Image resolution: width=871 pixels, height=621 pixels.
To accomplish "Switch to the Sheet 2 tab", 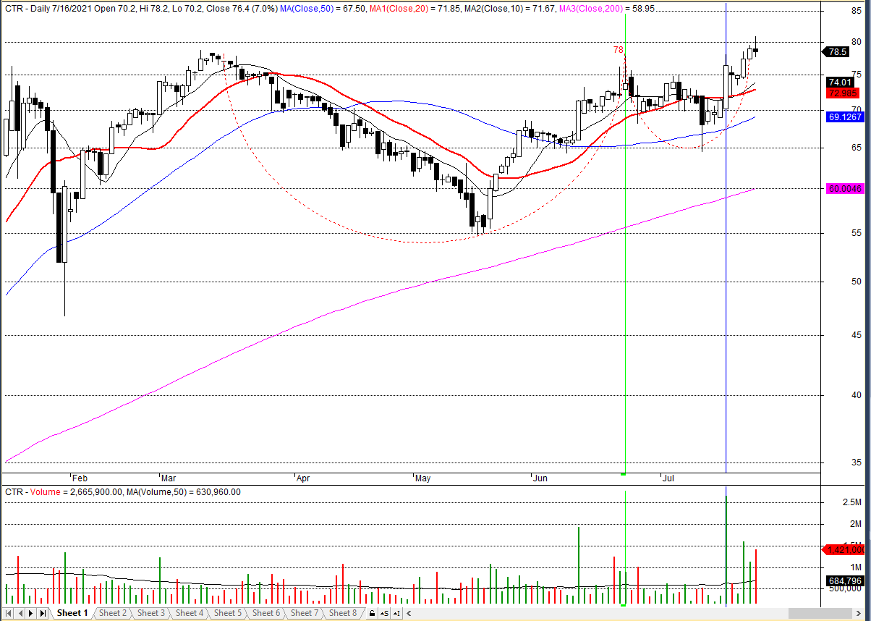I will [112, 613].
